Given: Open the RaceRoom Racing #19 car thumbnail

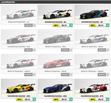Looking at the screenshot, I should click(19, 37).
